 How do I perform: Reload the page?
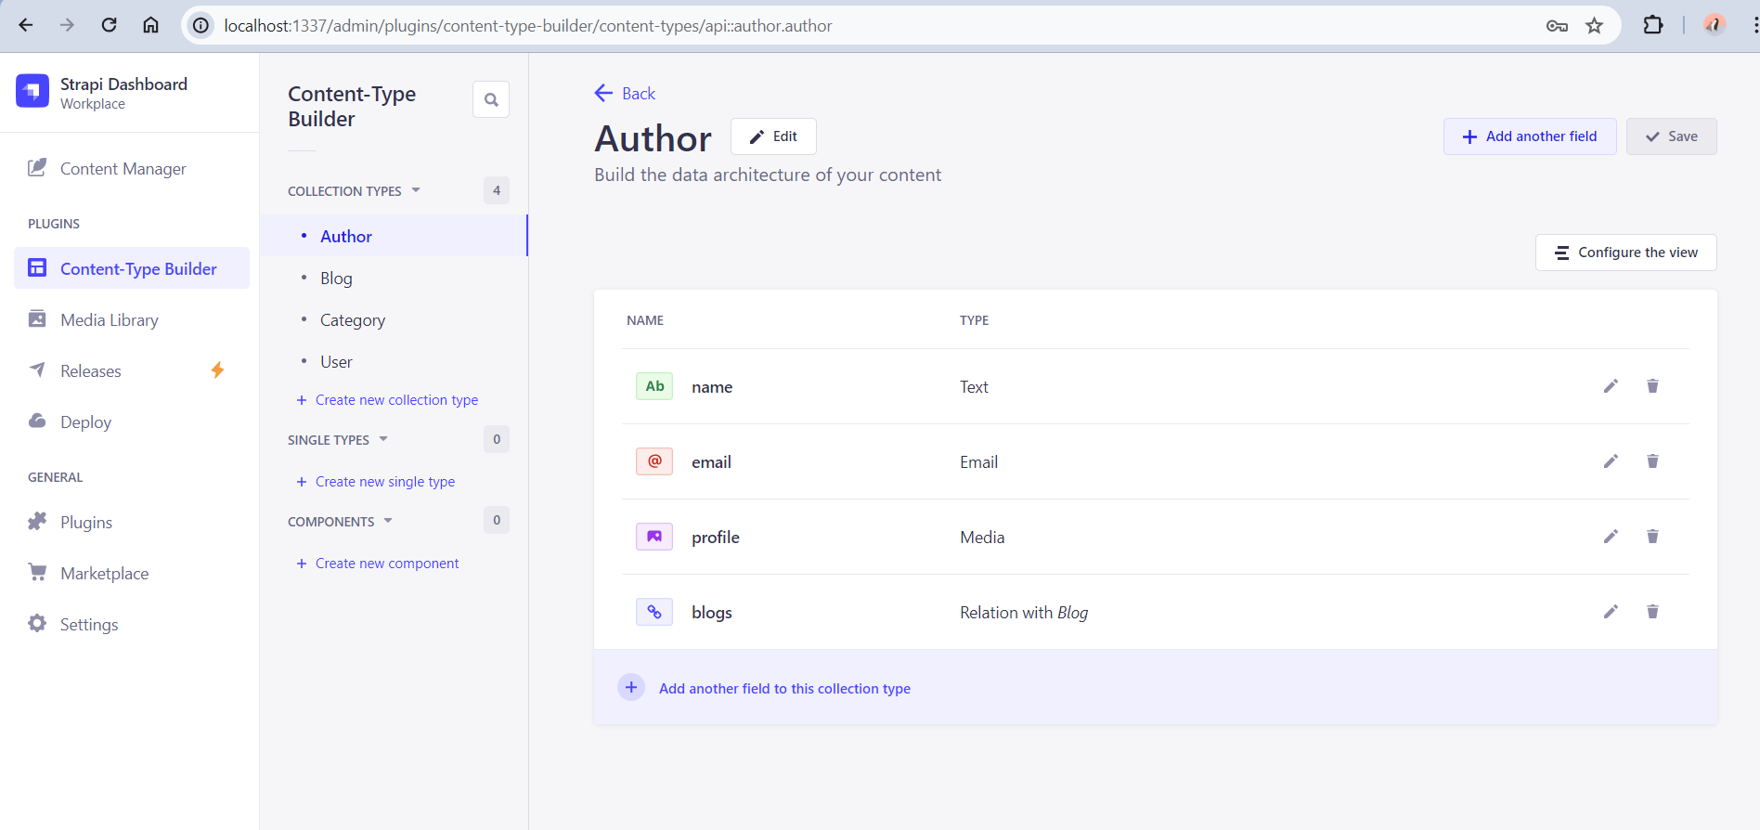point(109,25)
